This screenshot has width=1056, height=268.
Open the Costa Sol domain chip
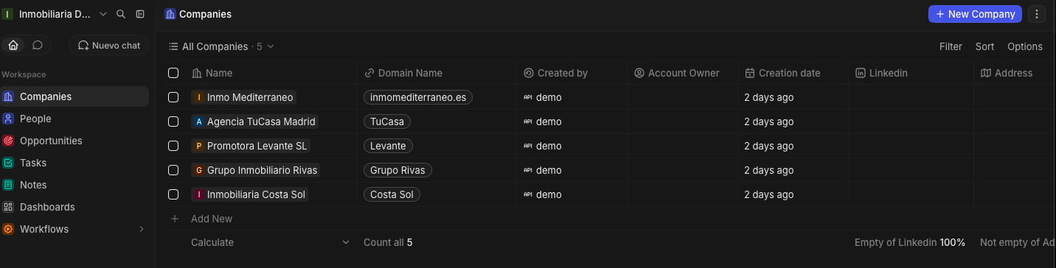[x=392, y=194]
